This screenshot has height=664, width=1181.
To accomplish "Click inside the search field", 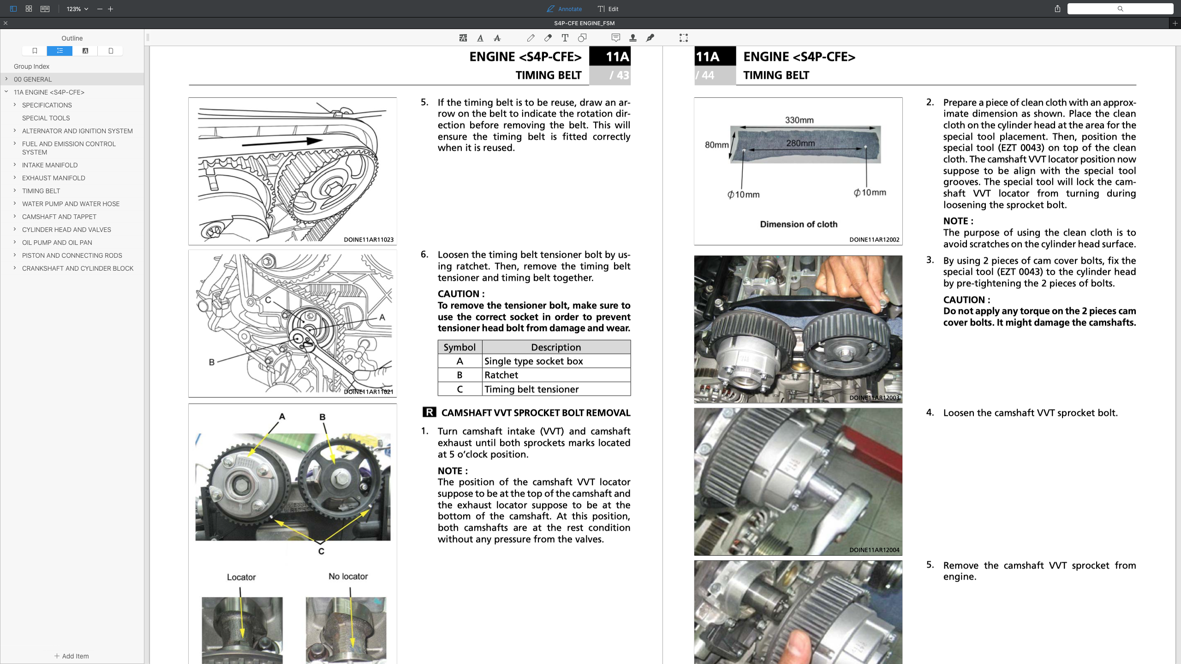I will pyautogui.click(x=1120, y=9).
